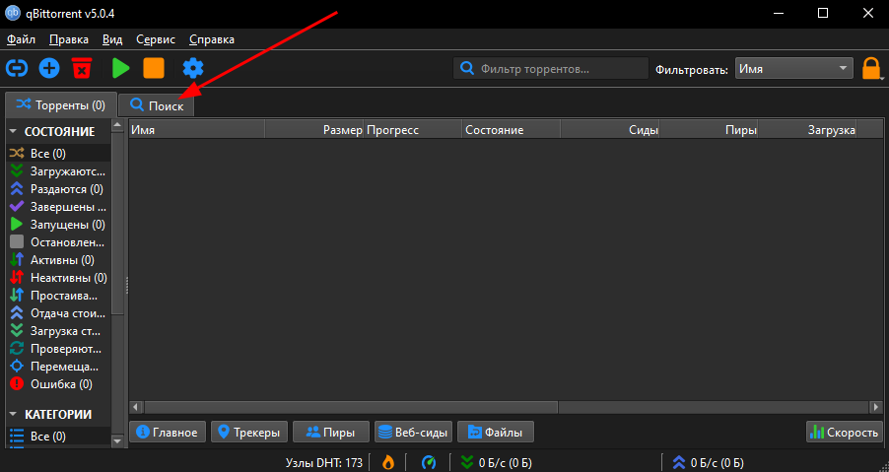Sort by the Размер column header
Screen dimensions: 889x472
pos(314,130)
